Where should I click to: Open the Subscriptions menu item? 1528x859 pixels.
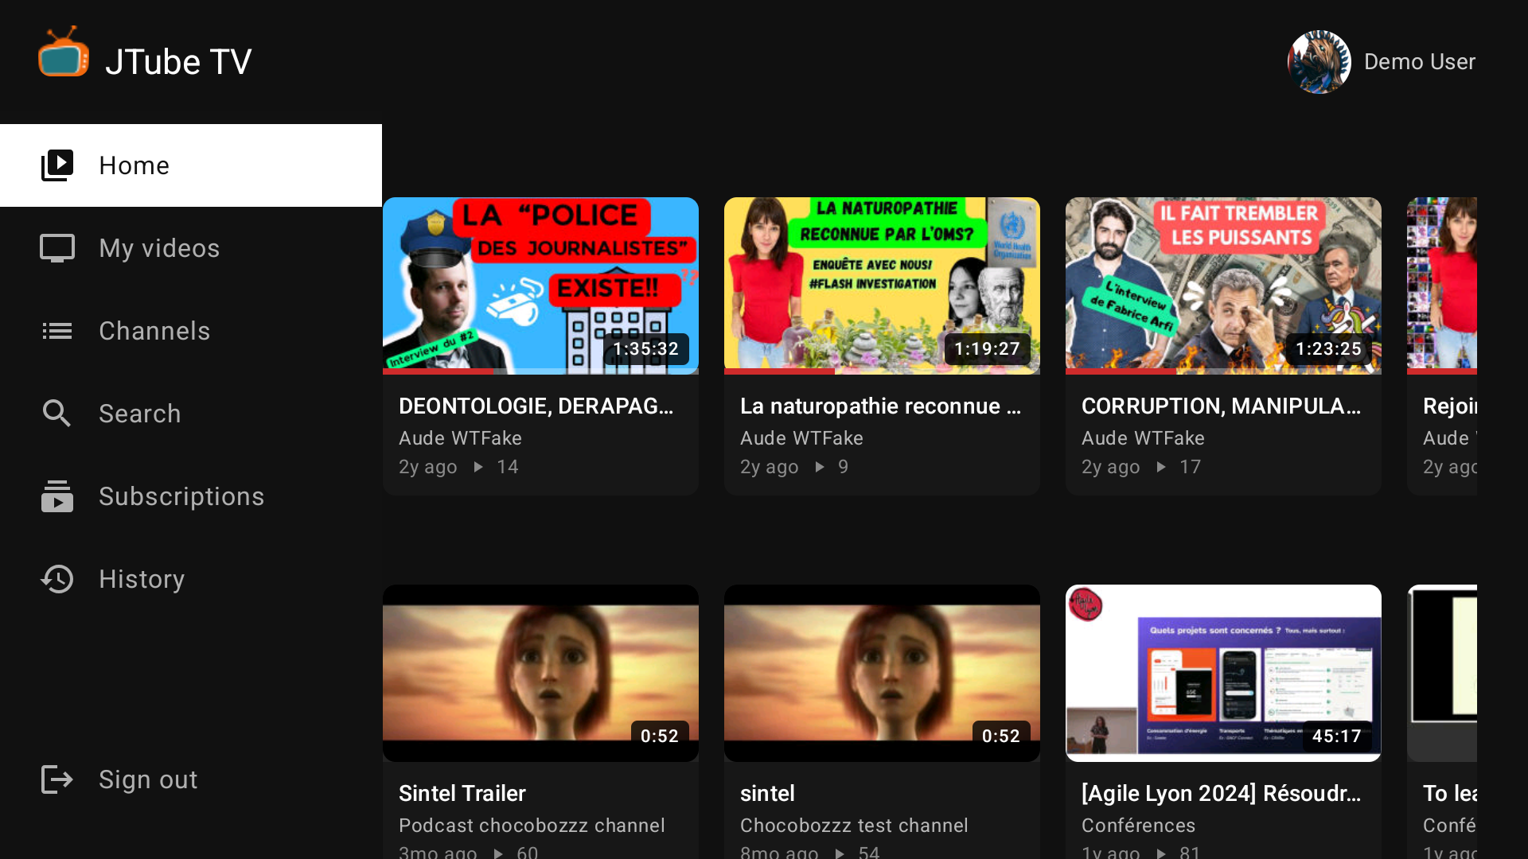(191, 496)
